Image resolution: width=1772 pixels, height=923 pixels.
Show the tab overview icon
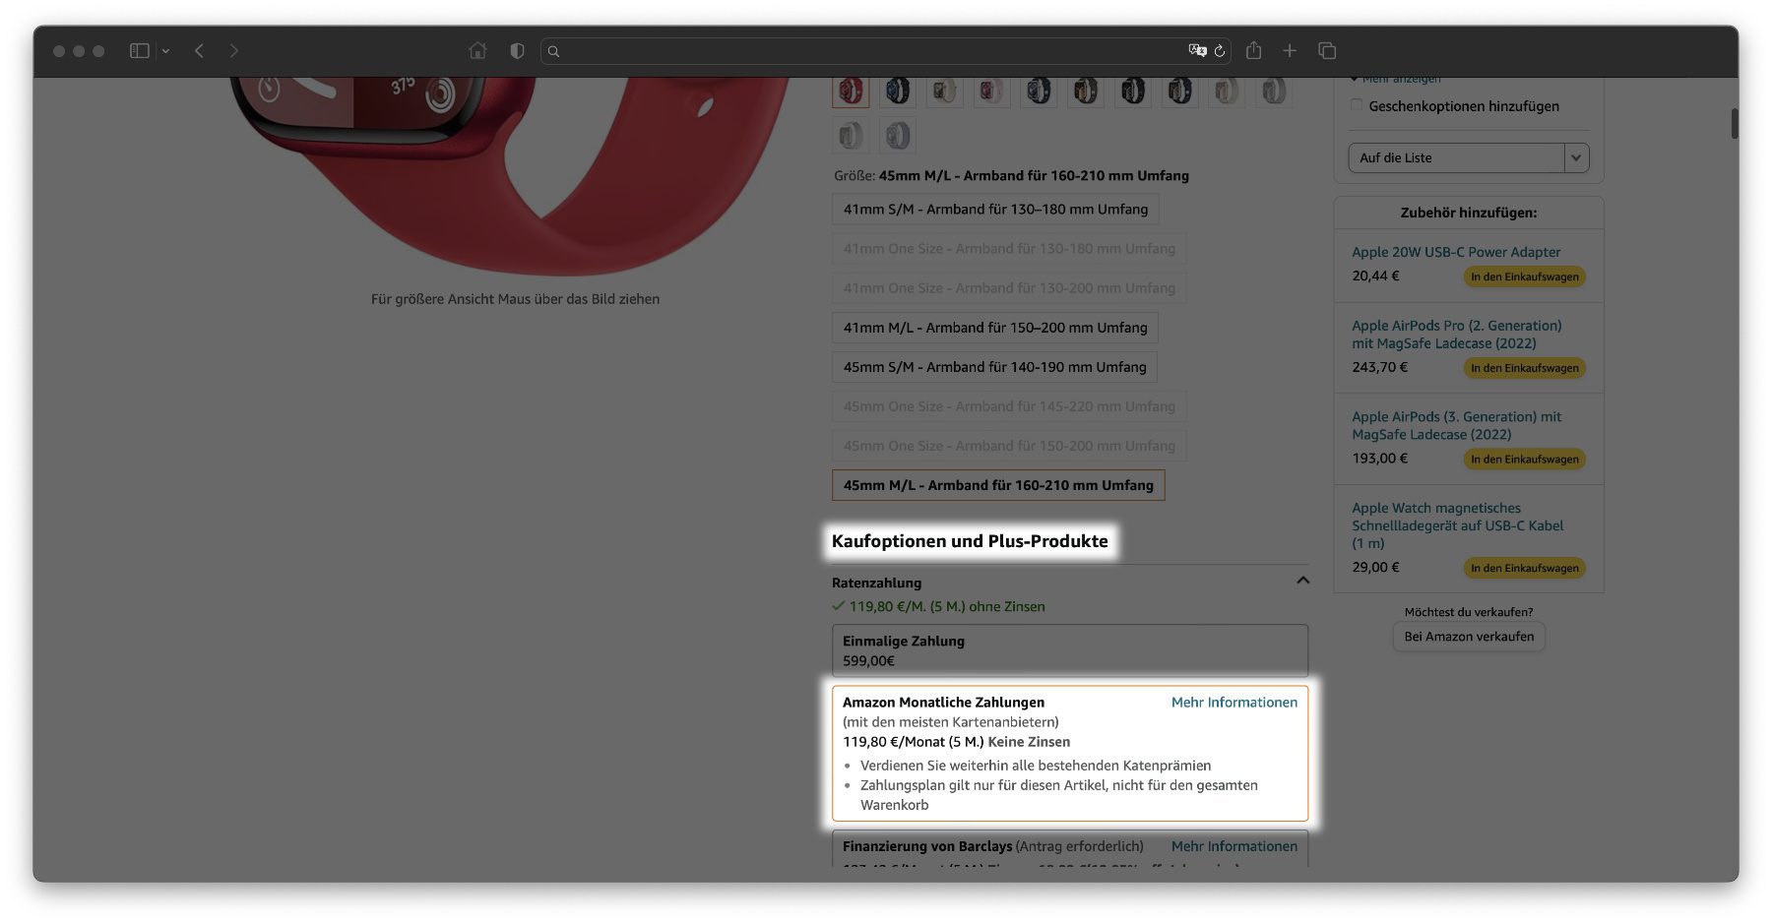pos(1327,51)
